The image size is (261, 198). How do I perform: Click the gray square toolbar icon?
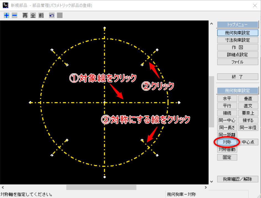point(60,15)
